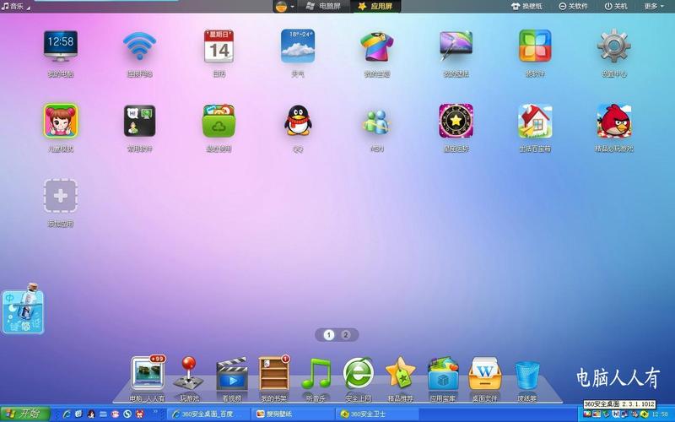Launch MSN messenger app

376,122
